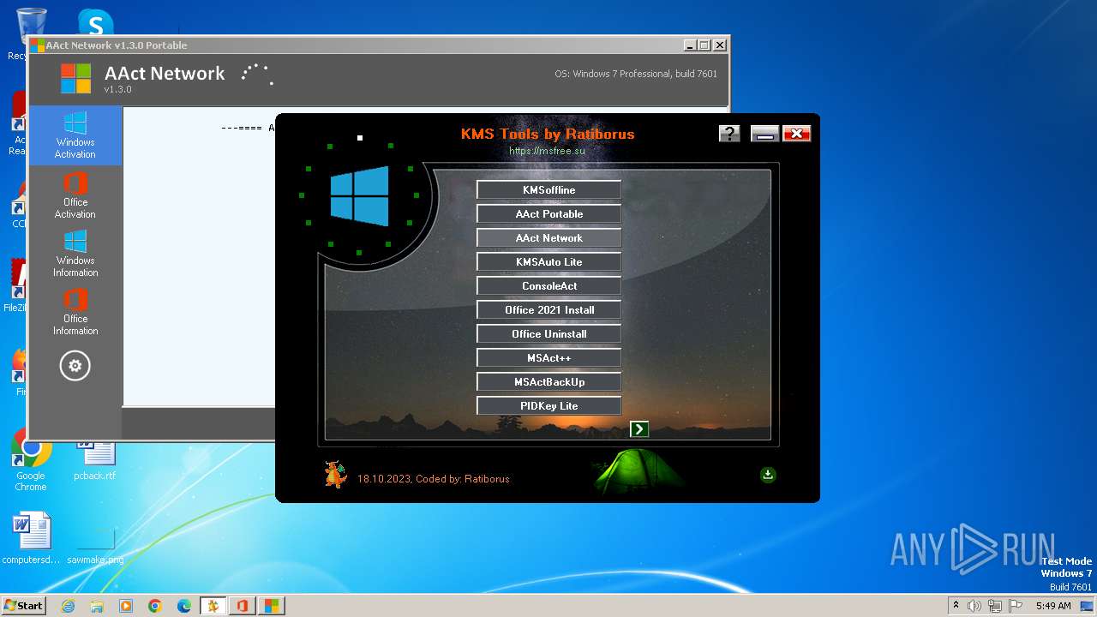Go to next page with green arrow

[x=639, y=429]
